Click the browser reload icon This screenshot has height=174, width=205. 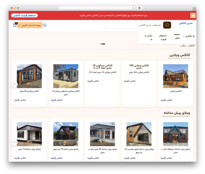point(133,8)
